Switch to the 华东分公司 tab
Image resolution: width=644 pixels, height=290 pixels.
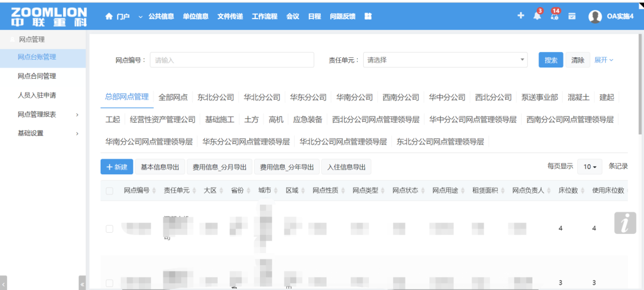[308, 97]
